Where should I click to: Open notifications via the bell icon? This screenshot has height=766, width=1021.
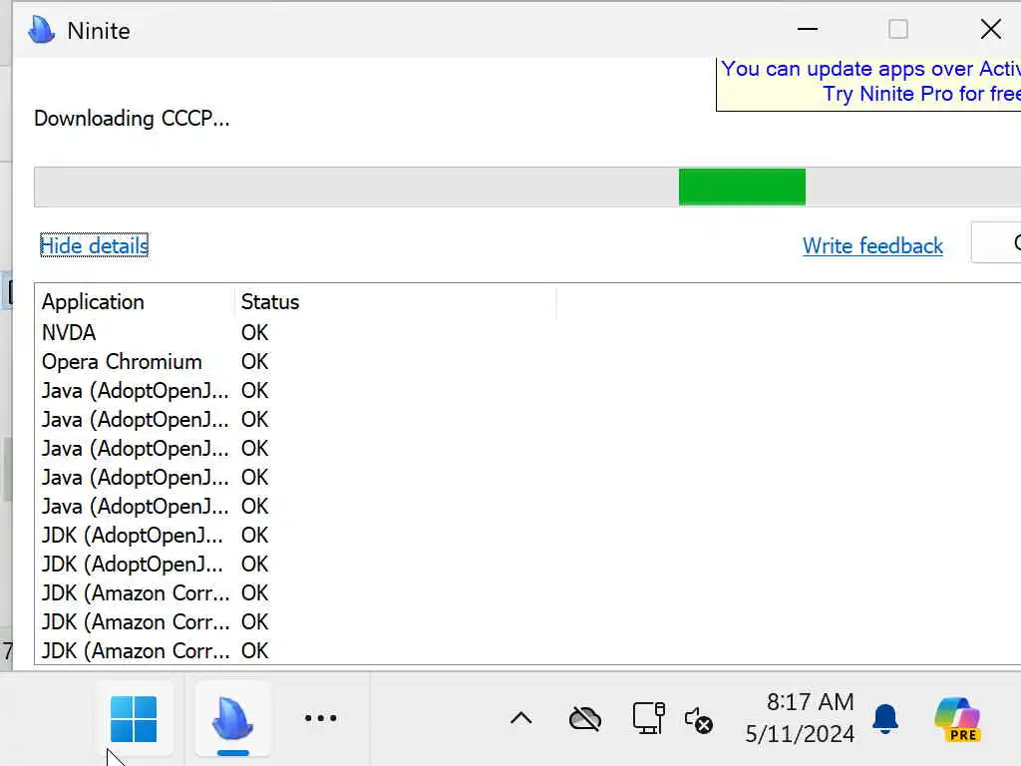885,718
